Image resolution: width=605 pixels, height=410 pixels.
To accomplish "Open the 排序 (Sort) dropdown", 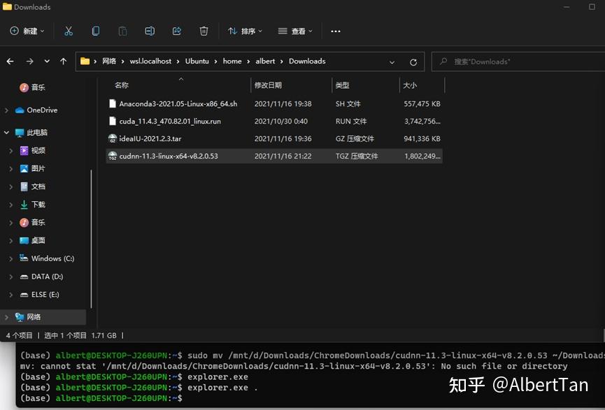I will pos(245,31).
